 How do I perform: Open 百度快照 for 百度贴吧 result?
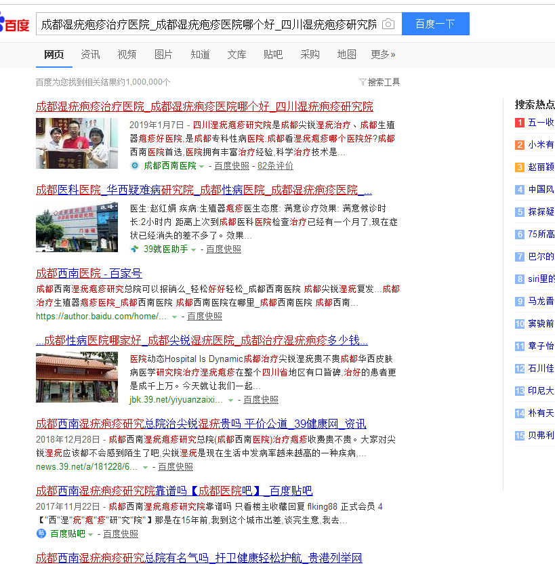121,534
